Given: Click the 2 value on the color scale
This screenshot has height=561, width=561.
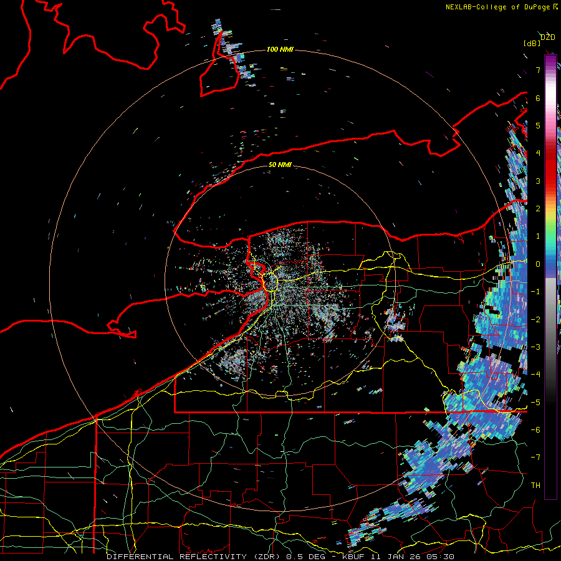Looking at the screenshot, I should [x=538, y=209].
